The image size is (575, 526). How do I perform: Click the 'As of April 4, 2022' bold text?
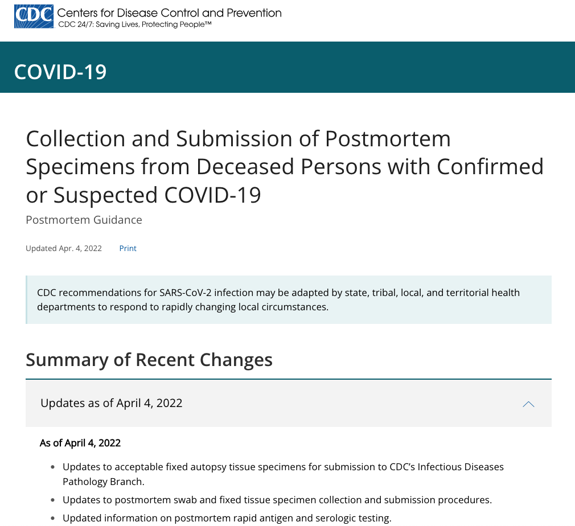(x=80, y=443)
